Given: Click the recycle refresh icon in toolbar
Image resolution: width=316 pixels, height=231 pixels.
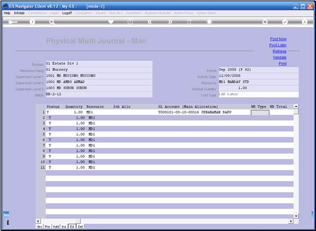Looking at the screenshot, I should tap(265, 22).
